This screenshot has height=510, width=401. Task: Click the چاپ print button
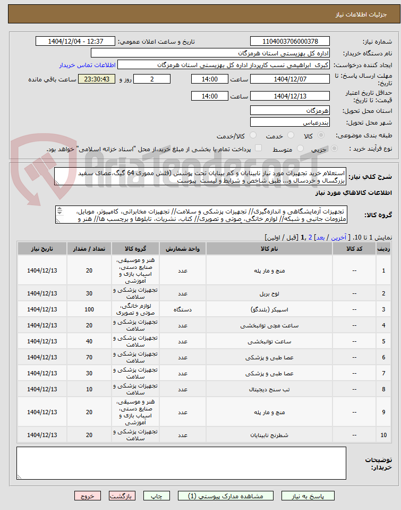point(156,496)
